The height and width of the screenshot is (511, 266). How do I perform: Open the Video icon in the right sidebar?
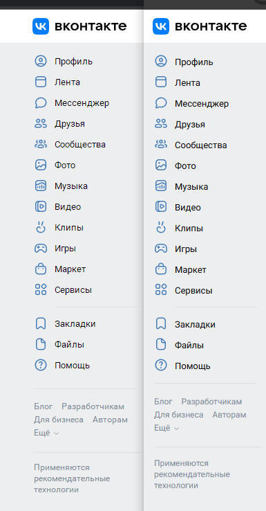161,207
